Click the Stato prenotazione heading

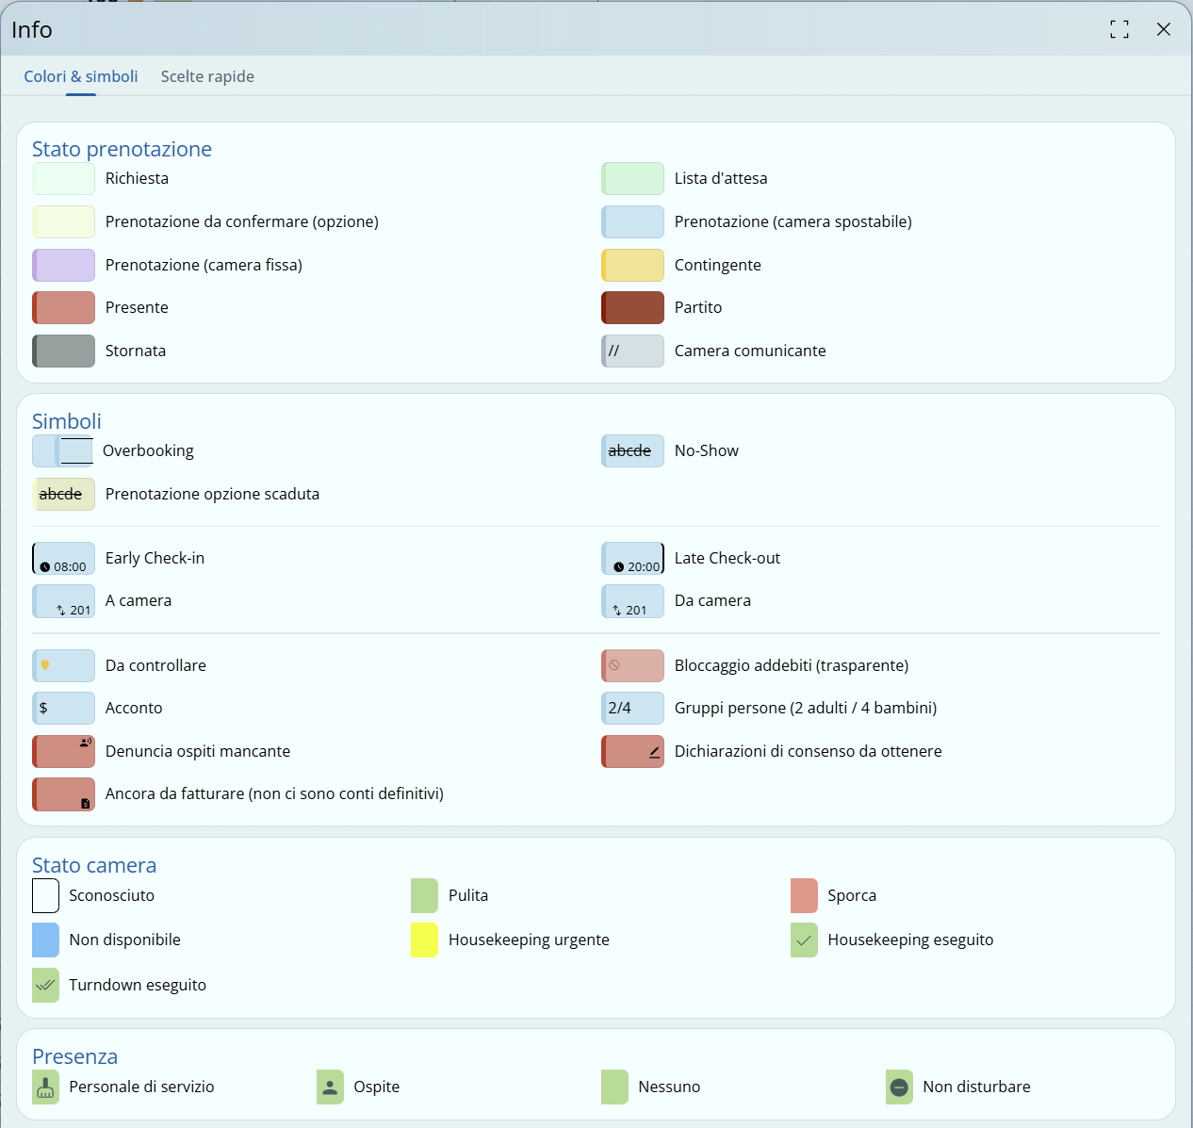(x=122, y=149)
